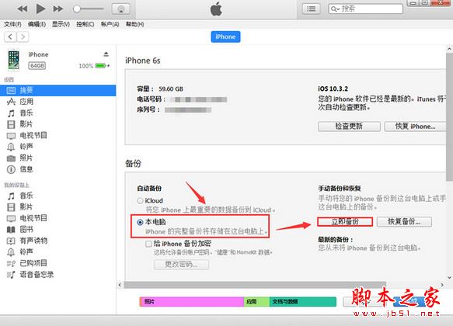Viewport: 453px width, 326px height.
Task: Click the 59.60 GB capacity value
Action: pos(171,88)
